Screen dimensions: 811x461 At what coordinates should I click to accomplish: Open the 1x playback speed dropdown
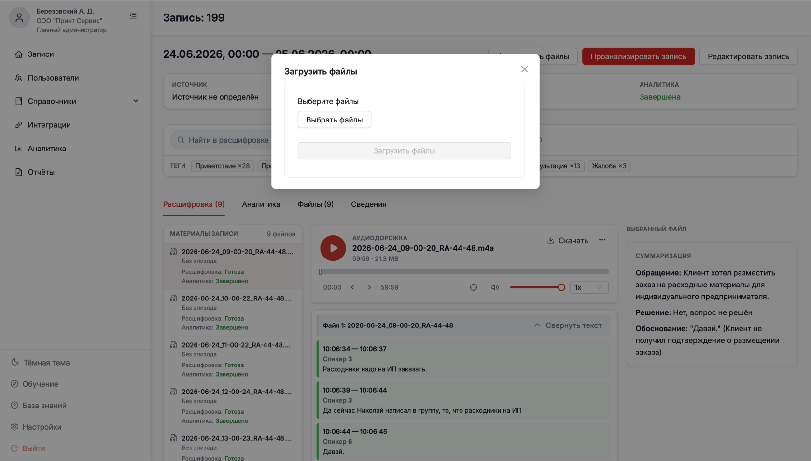click(589, 287)
